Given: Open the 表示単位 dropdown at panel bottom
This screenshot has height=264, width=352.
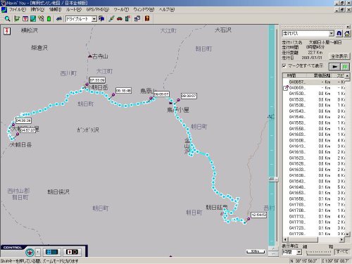Looking at the screenshot, I should coord(299,252).
